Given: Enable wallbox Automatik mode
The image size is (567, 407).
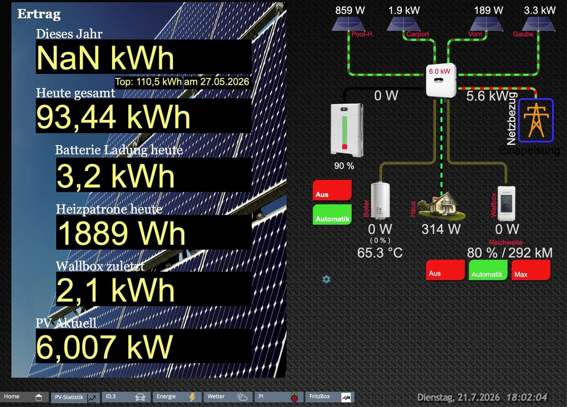Looking at the screenshot, I should (x=488, y=270).
